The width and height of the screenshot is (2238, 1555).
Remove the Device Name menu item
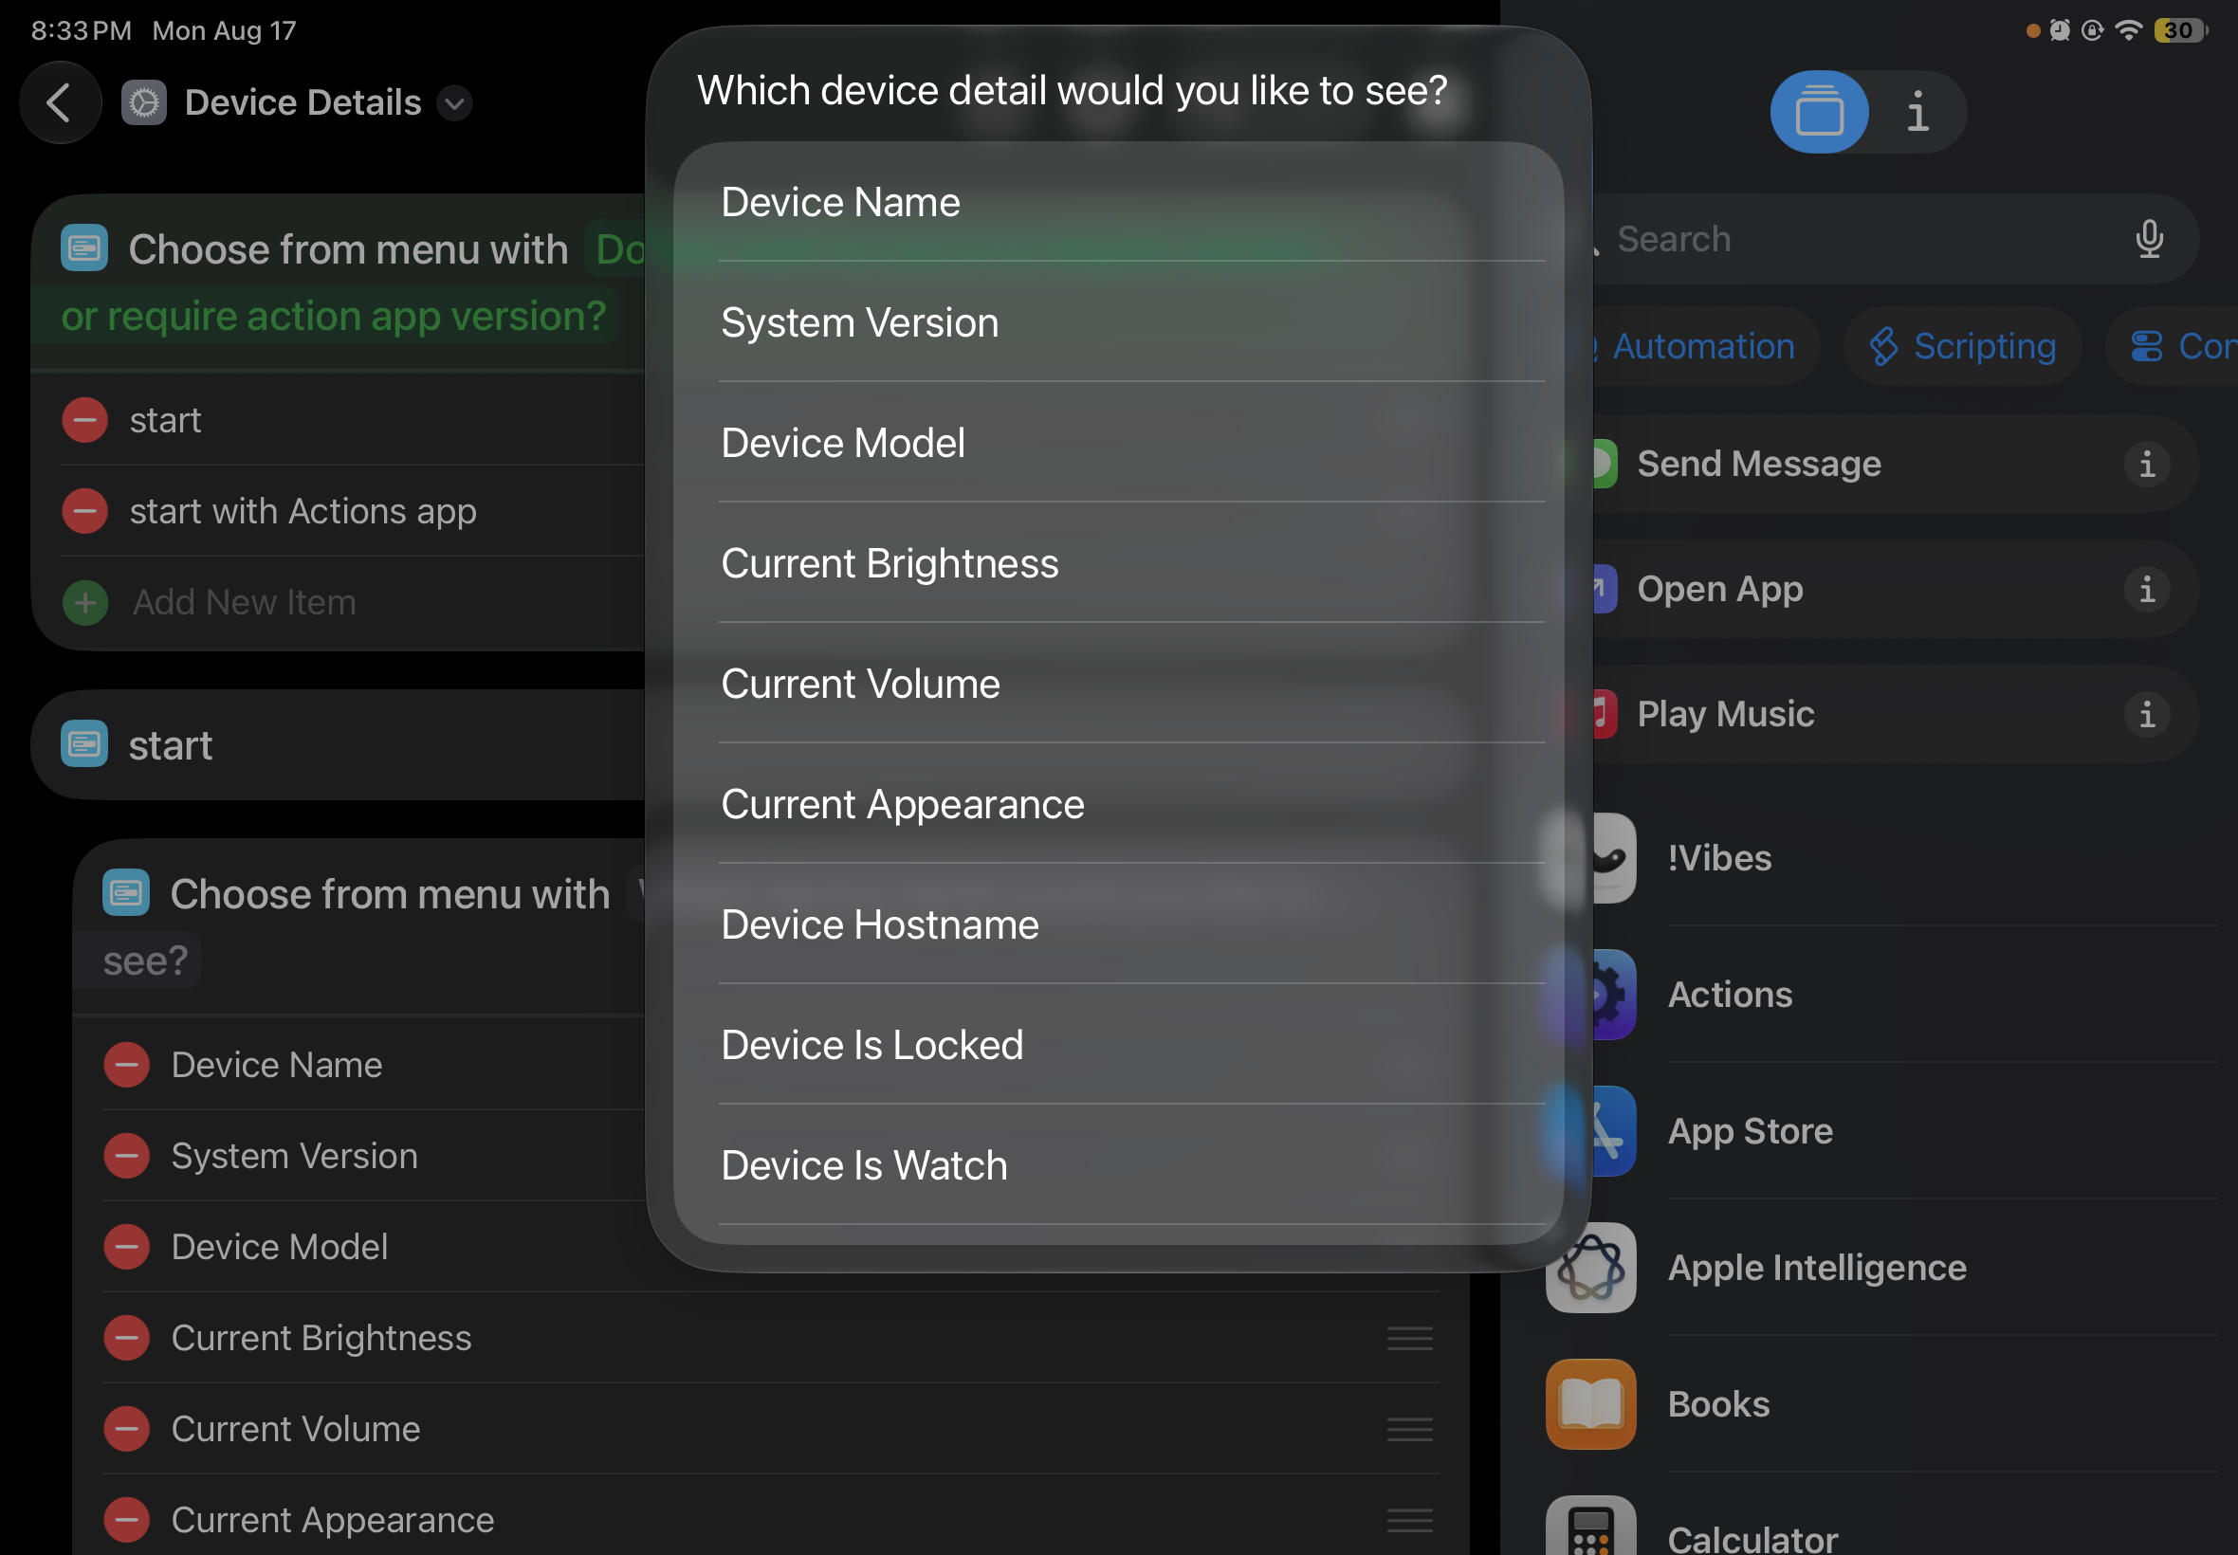coord(127,1065)
